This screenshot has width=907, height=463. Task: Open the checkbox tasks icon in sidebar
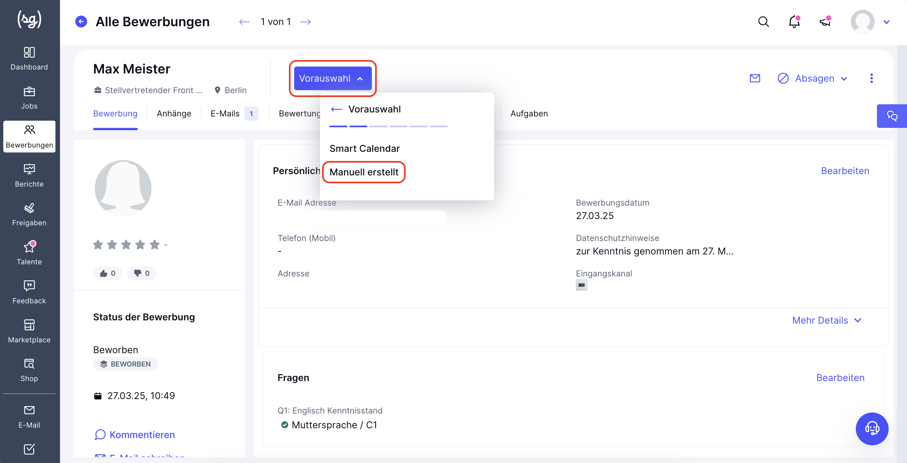click(x=29, y=449)
